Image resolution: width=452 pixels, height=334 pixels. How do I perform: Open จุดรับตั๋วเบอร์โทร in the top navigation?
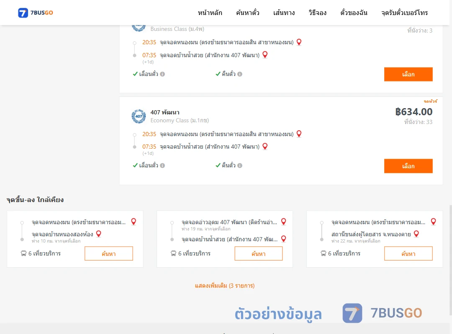point(404,13)
